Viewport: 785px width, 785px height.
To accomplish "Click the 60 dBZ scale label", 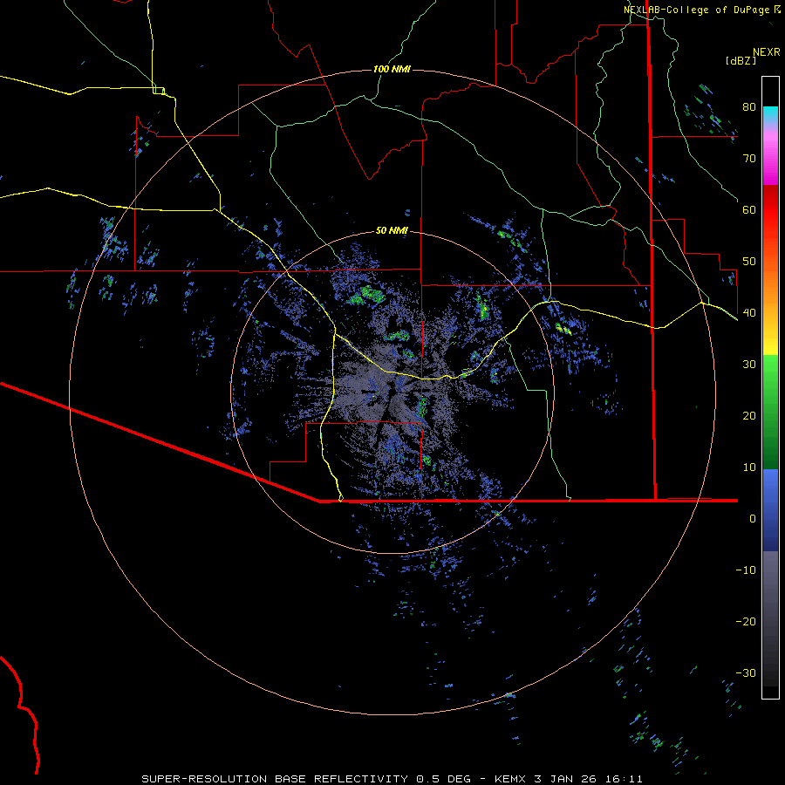I will tap(749, 209).
